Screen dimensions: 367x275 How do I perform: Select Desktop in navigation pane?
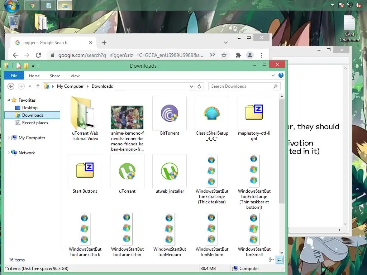30,107
